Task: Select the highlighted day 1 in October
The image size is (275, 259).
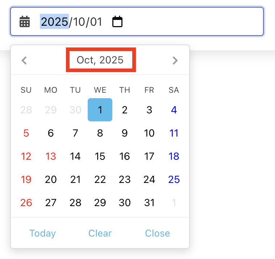Action: click(100, 110)
